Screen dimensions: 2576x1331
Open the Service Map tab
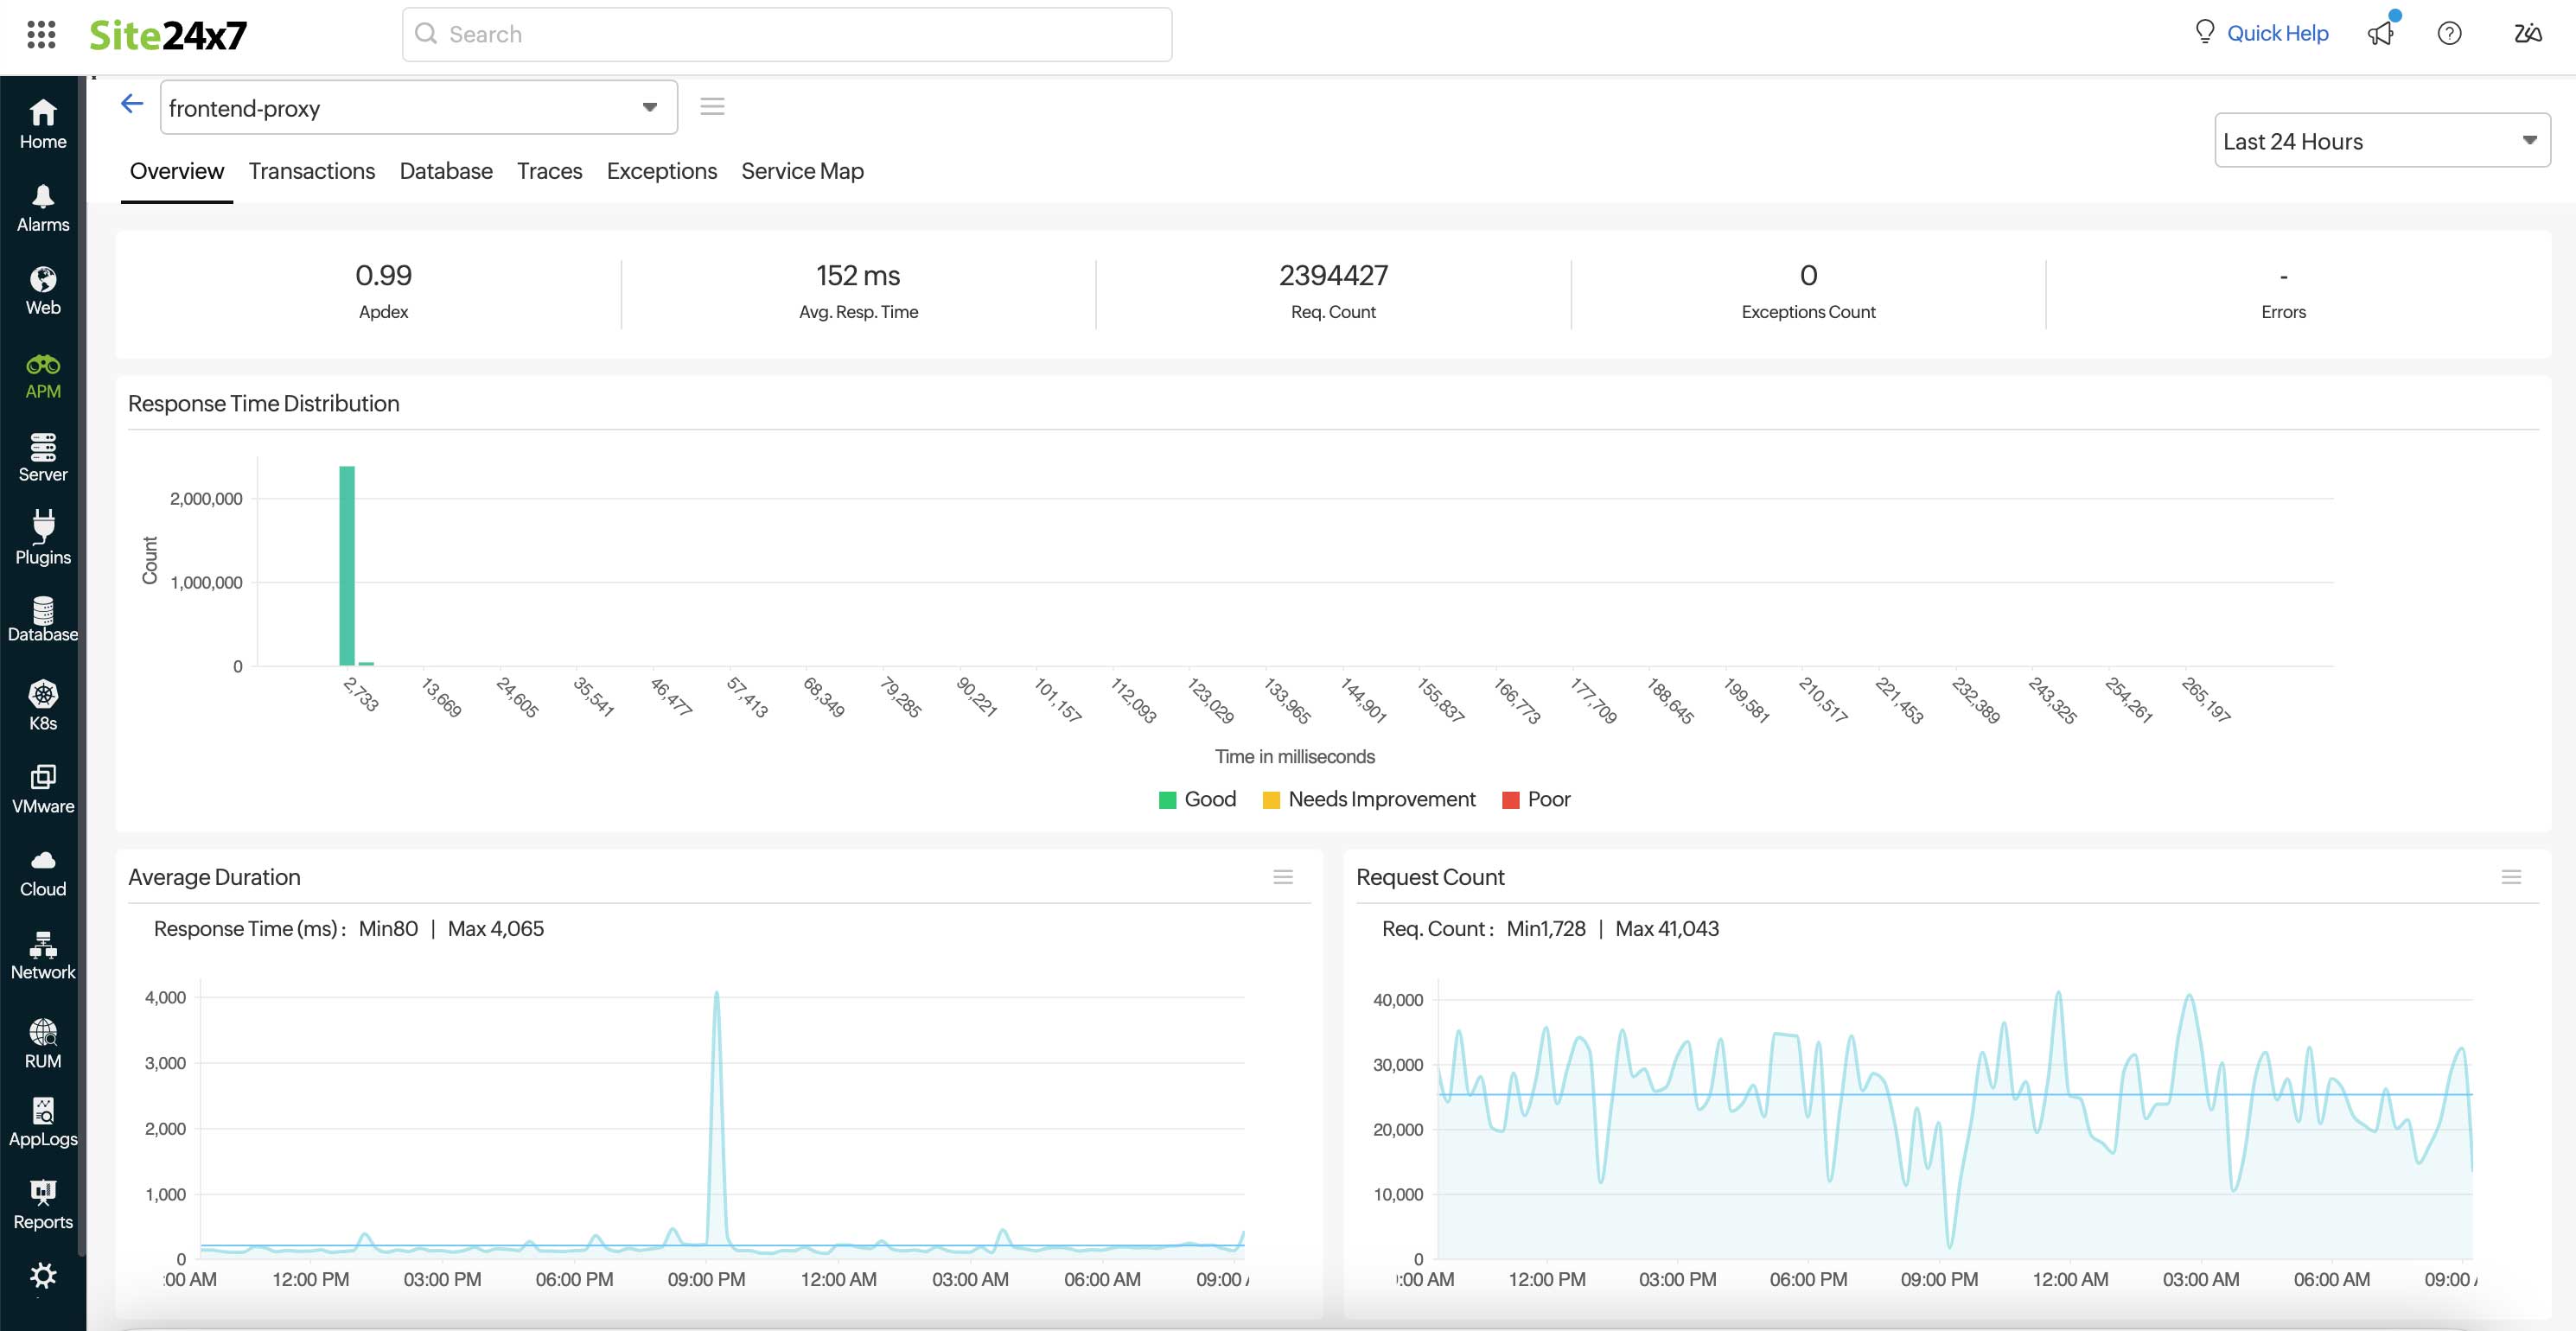pos(801,171)
